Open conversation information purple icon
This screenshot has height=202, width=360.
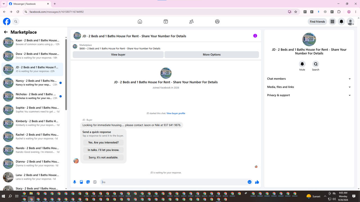[x=255, y=36]
